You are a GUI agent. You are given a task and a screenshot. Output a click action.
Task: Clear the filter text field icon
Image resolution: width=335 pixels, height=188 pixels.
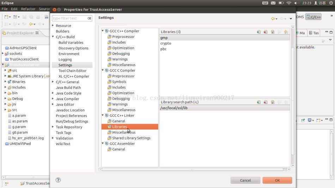point(90,18)
